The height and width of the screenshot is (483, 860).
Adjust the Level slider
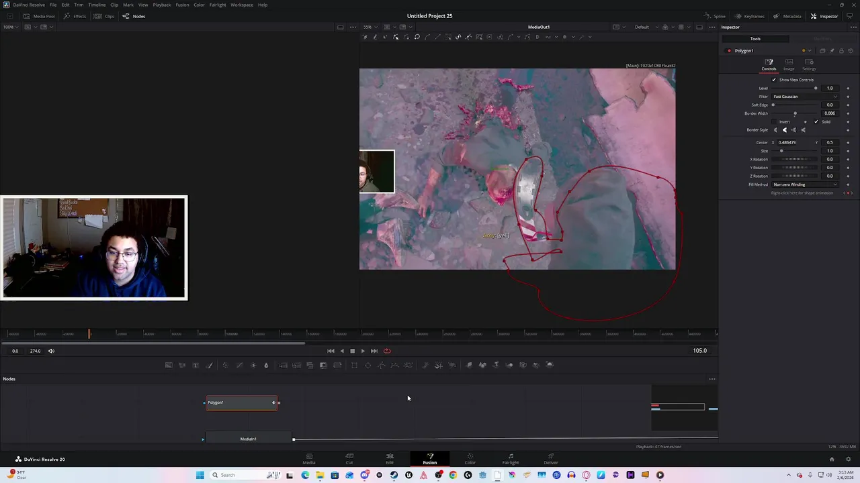click(794, 88)
